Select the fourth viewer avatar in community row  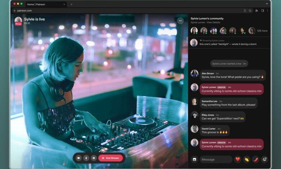point(223,31)
